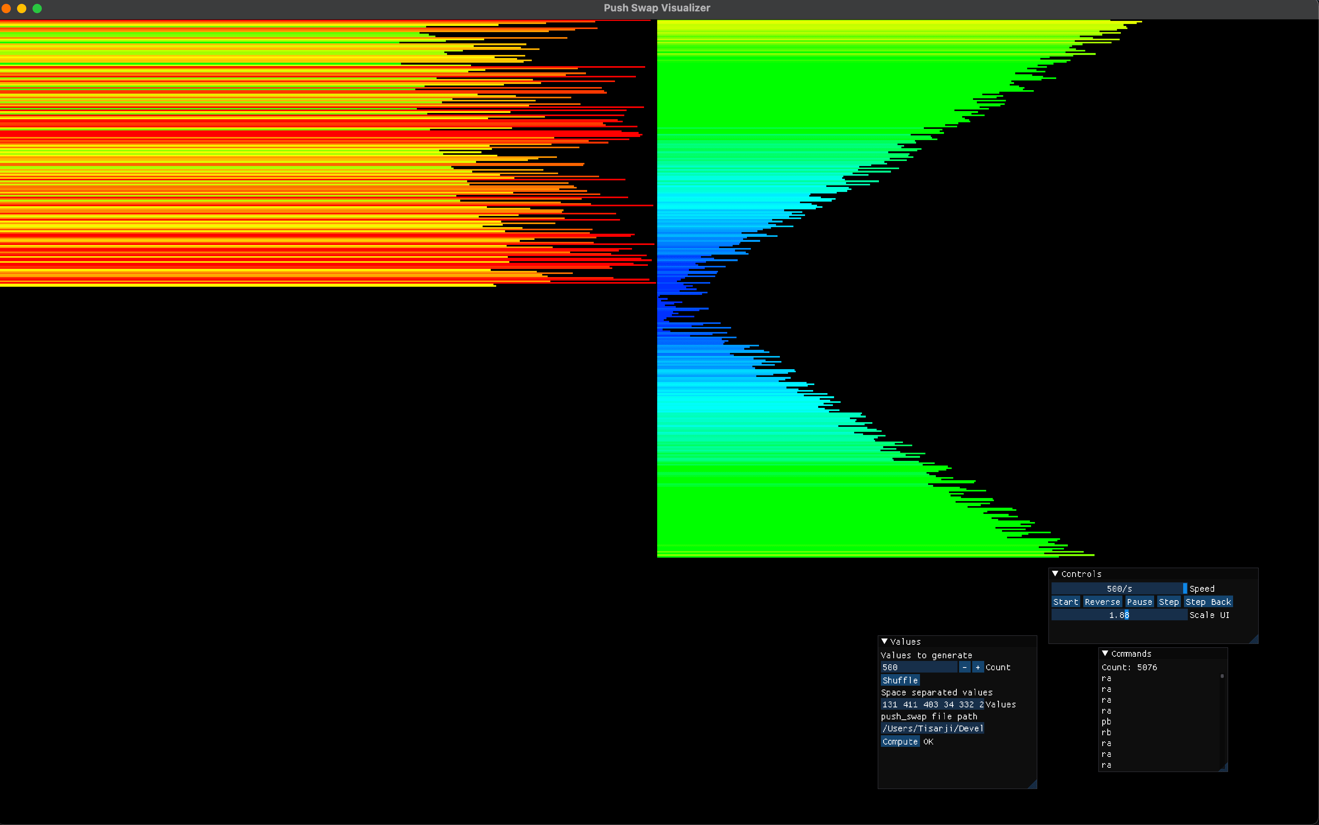Click the push_swap file path field
1319x825 pixels.
click(x=932, y=728)
